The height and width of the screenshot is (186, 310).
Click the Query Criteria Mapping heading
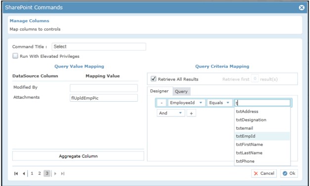(222, 66)
